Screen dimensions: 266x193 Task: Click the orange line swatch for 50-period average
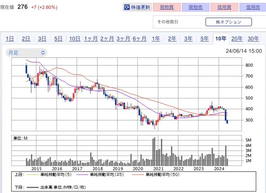coord(138,175)
